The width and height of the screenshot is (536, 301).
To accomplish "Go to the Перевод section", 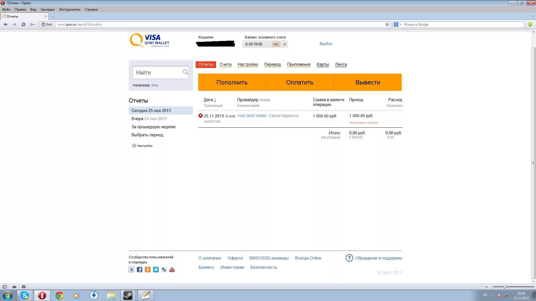I will point(272,64).
